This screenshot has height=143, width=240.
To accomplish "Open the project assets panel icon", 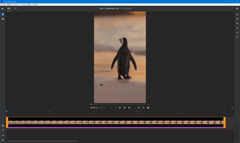I will (3, 19).
